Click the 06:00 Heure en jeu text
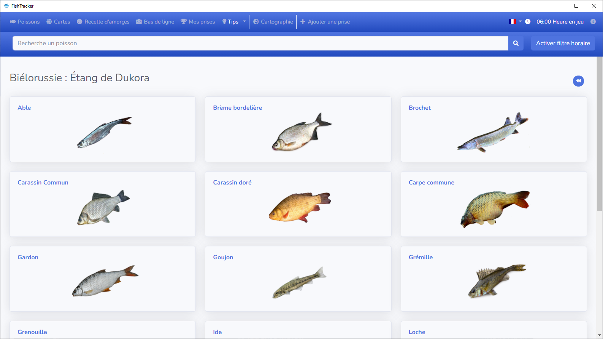This screenshot has width=603, height=339. [560, 22]
